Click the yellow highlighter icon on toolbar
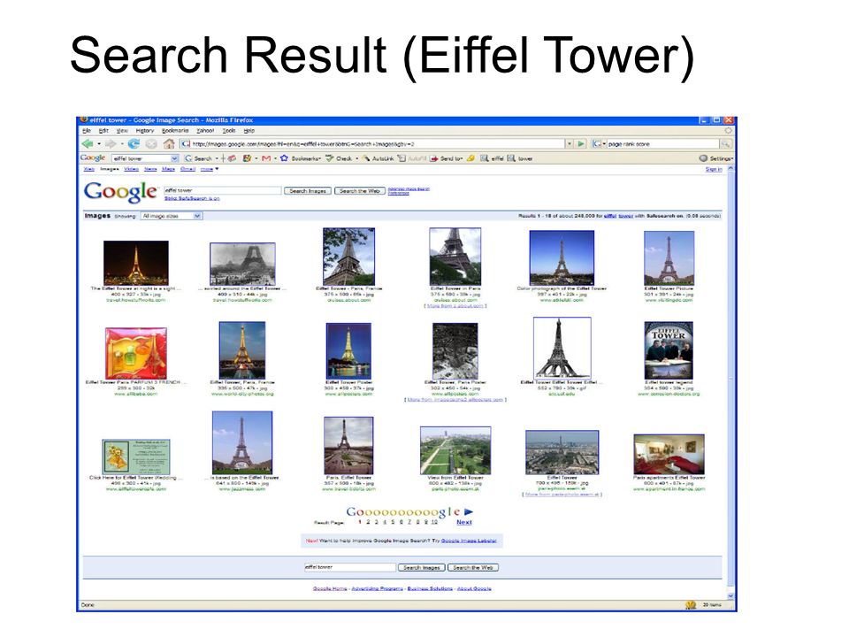 click(x=470, y=158)
